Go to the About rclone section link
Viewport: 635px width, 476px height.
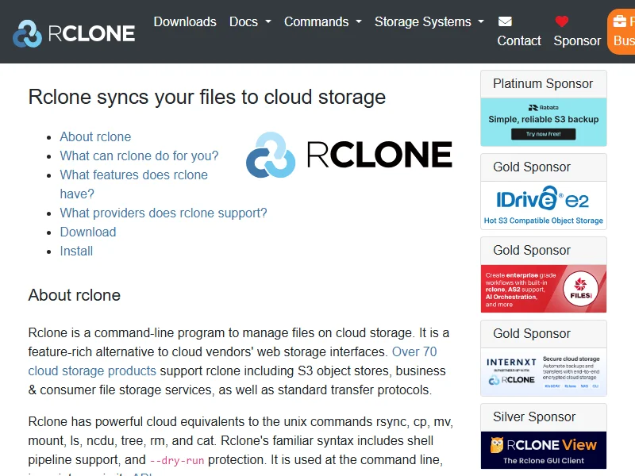(95, 136)
